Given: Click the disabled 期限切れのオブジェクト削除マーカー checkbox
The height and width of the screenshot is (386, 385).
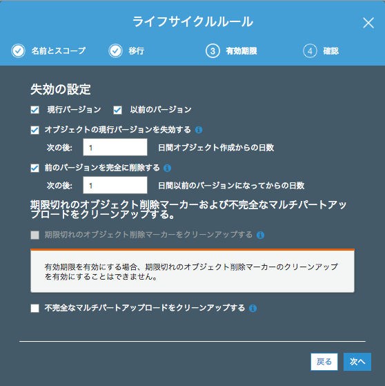Looking at the screenshot, I should 34,235.
